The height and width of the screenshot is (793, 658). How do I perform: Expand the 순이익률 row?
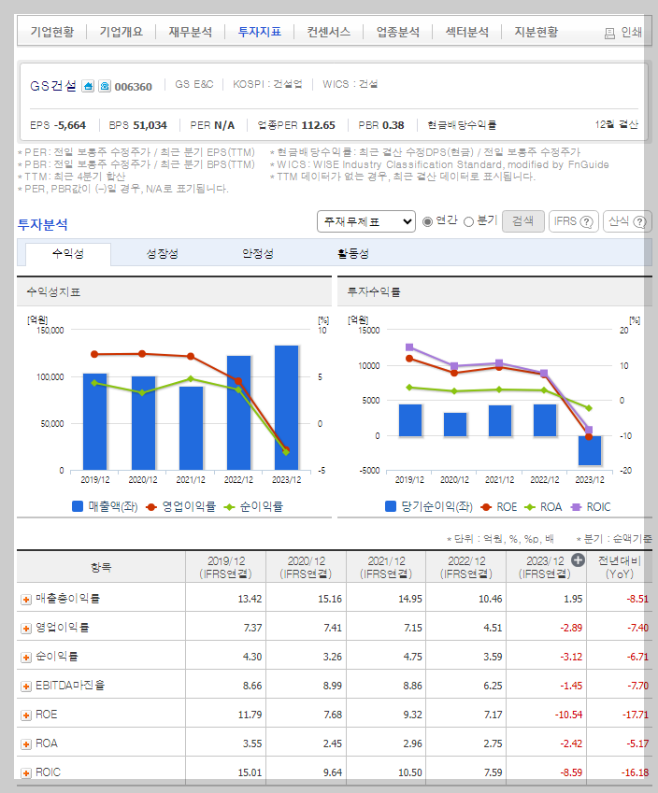tap(26, 657)
